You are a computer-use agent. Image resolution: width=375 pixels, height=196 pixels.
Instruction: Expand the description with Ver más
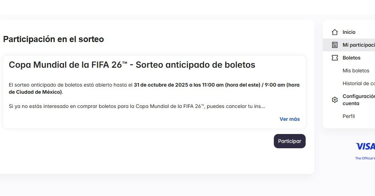pos(290,119)
